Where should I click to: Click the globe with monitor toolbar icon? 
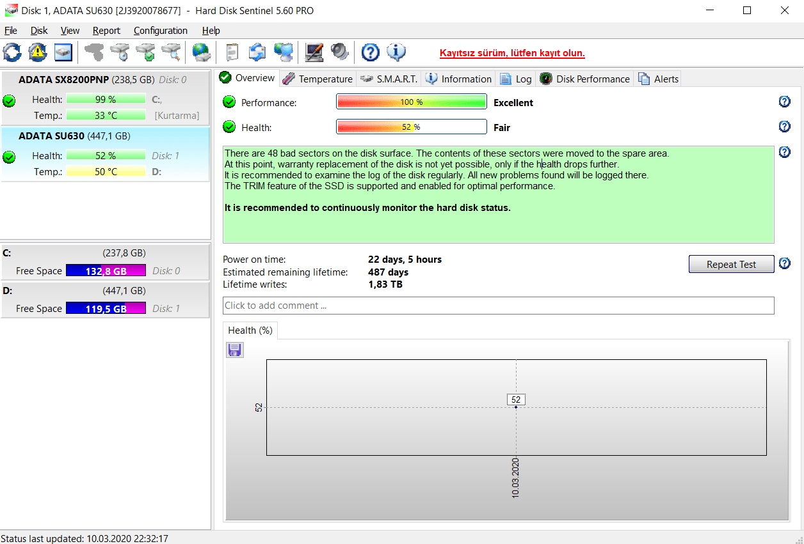(283, 52)
